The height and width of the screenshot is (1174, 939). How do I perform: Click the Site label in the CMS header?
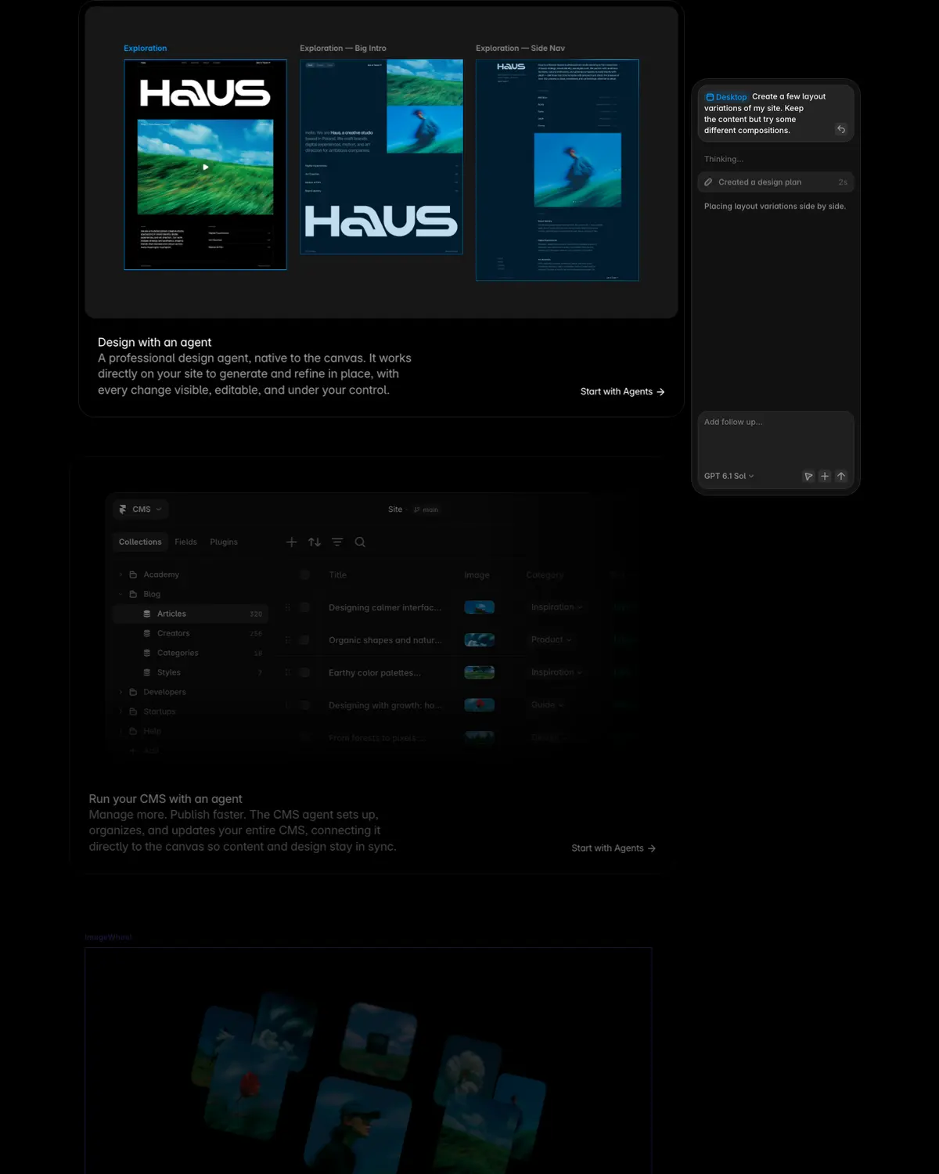(395, 510)
